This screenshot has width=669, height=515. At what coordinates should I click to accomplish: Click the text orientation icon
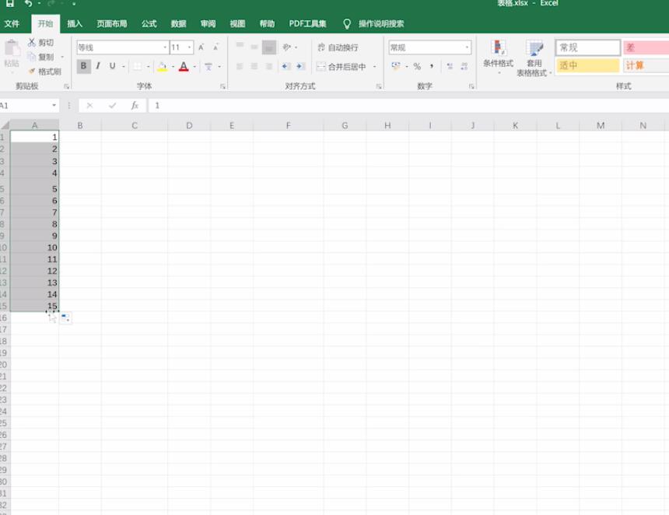point(286,47)
